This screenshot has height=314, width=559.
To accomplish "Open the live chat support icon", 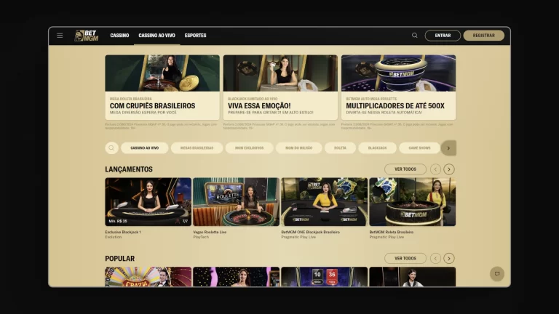I will coord(497,274).
